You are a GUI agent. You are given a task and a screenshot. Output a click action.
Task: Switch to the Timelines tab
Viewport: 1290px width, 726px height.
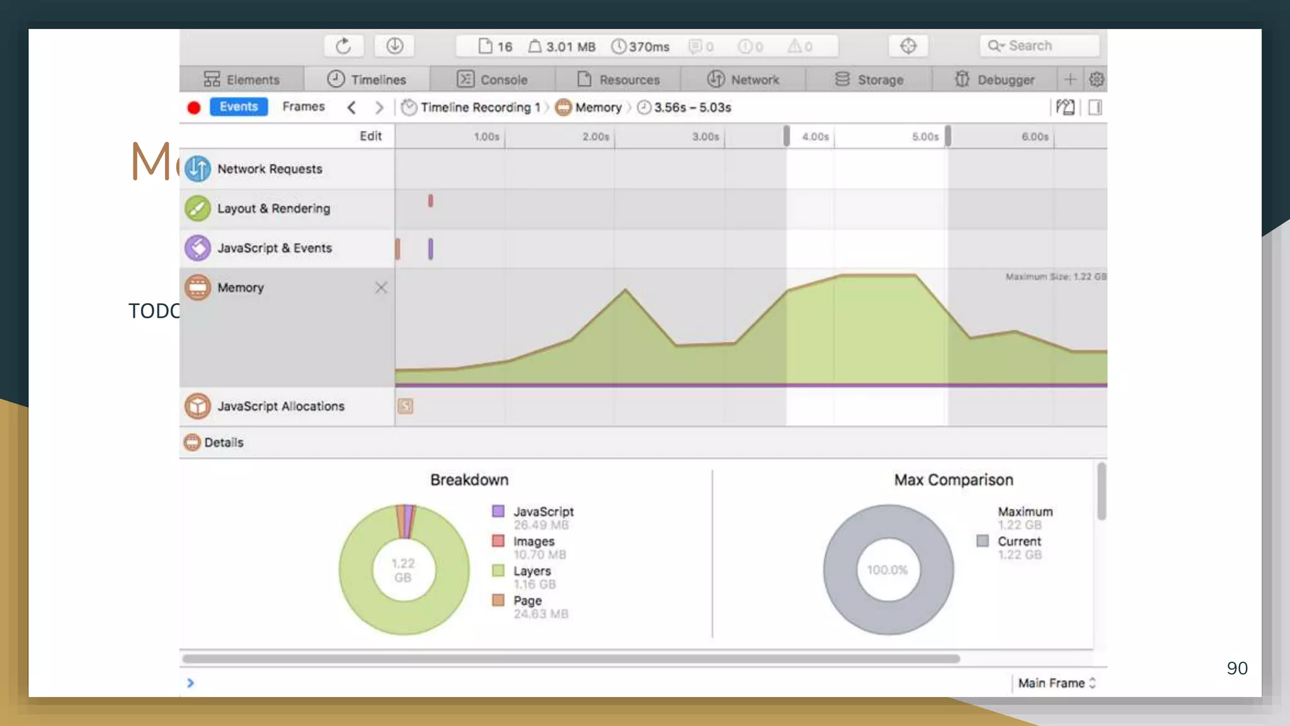tap(367, 79)
